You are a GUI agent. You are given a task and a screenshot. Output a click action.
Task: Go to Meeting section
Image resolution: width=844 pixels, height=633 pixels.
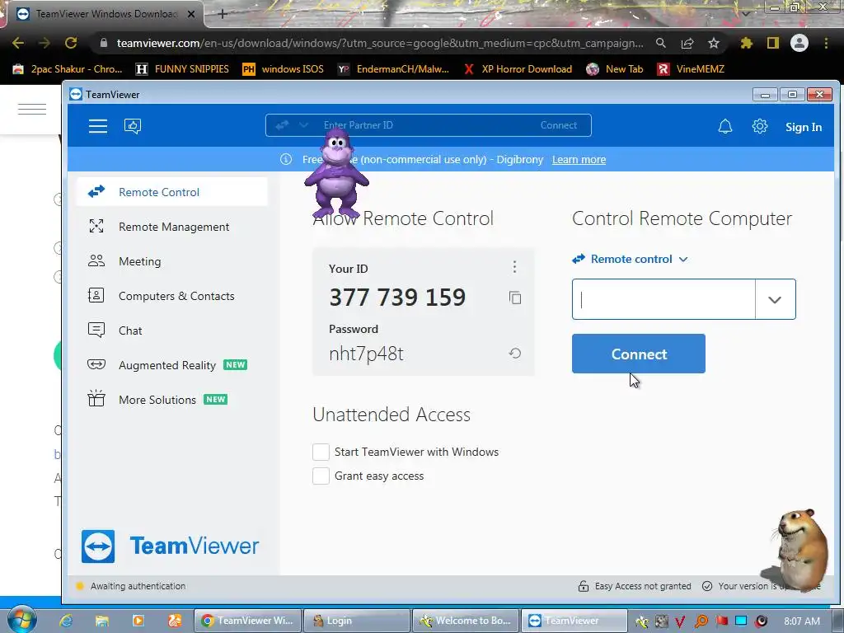click(172, 261)
